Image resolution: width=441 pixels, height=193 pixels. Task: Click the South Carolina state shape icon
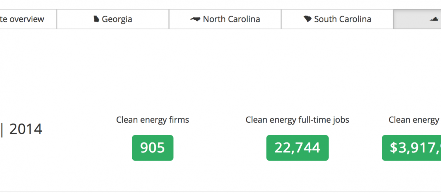308,19
